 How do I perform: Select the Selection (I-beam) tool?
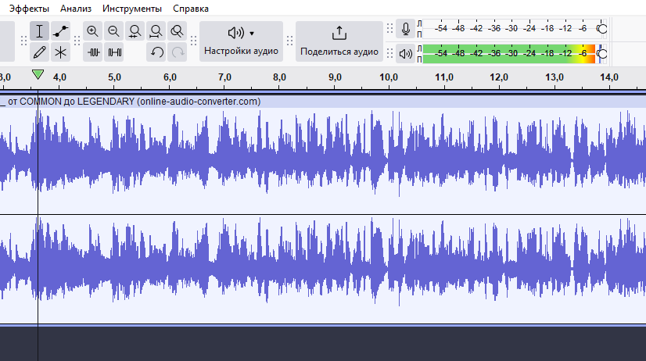[x=40, y=31]
